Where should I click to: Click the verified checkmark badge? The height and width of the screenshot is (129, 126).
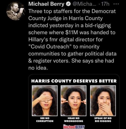[x=68, y=4]
